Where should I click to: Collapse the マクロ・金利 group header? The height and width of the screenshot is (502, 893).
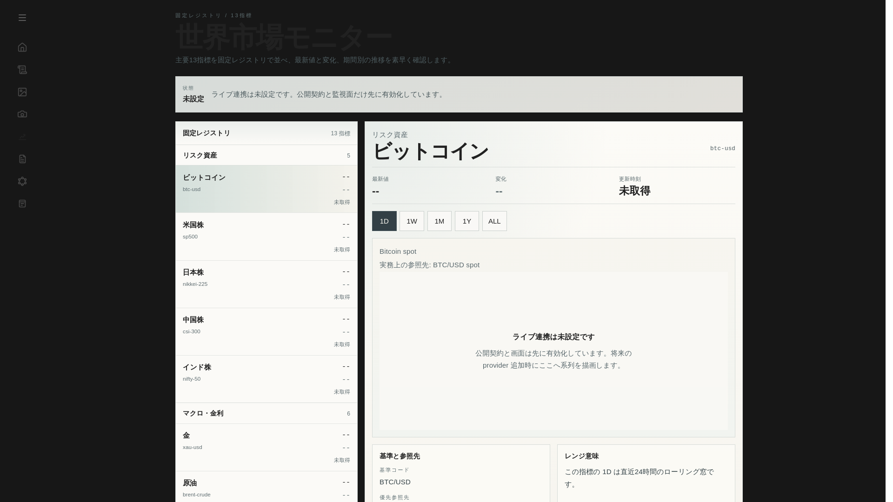(266, 413)
